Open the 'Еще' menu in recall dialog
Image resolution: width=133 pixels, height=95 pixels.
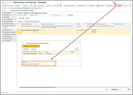(x=77, y=49)
